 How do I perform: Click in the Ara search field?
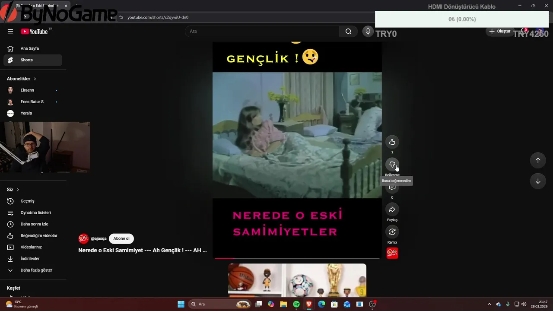click(262, 31)
